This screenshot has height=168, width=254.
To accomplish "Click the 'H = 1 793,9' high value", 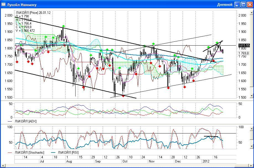I will coord(24,20).
